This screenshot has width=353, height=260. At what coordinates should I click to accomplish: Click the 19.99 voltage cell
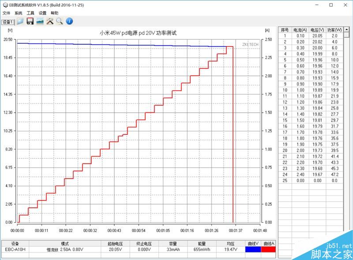tap(317, 54)
